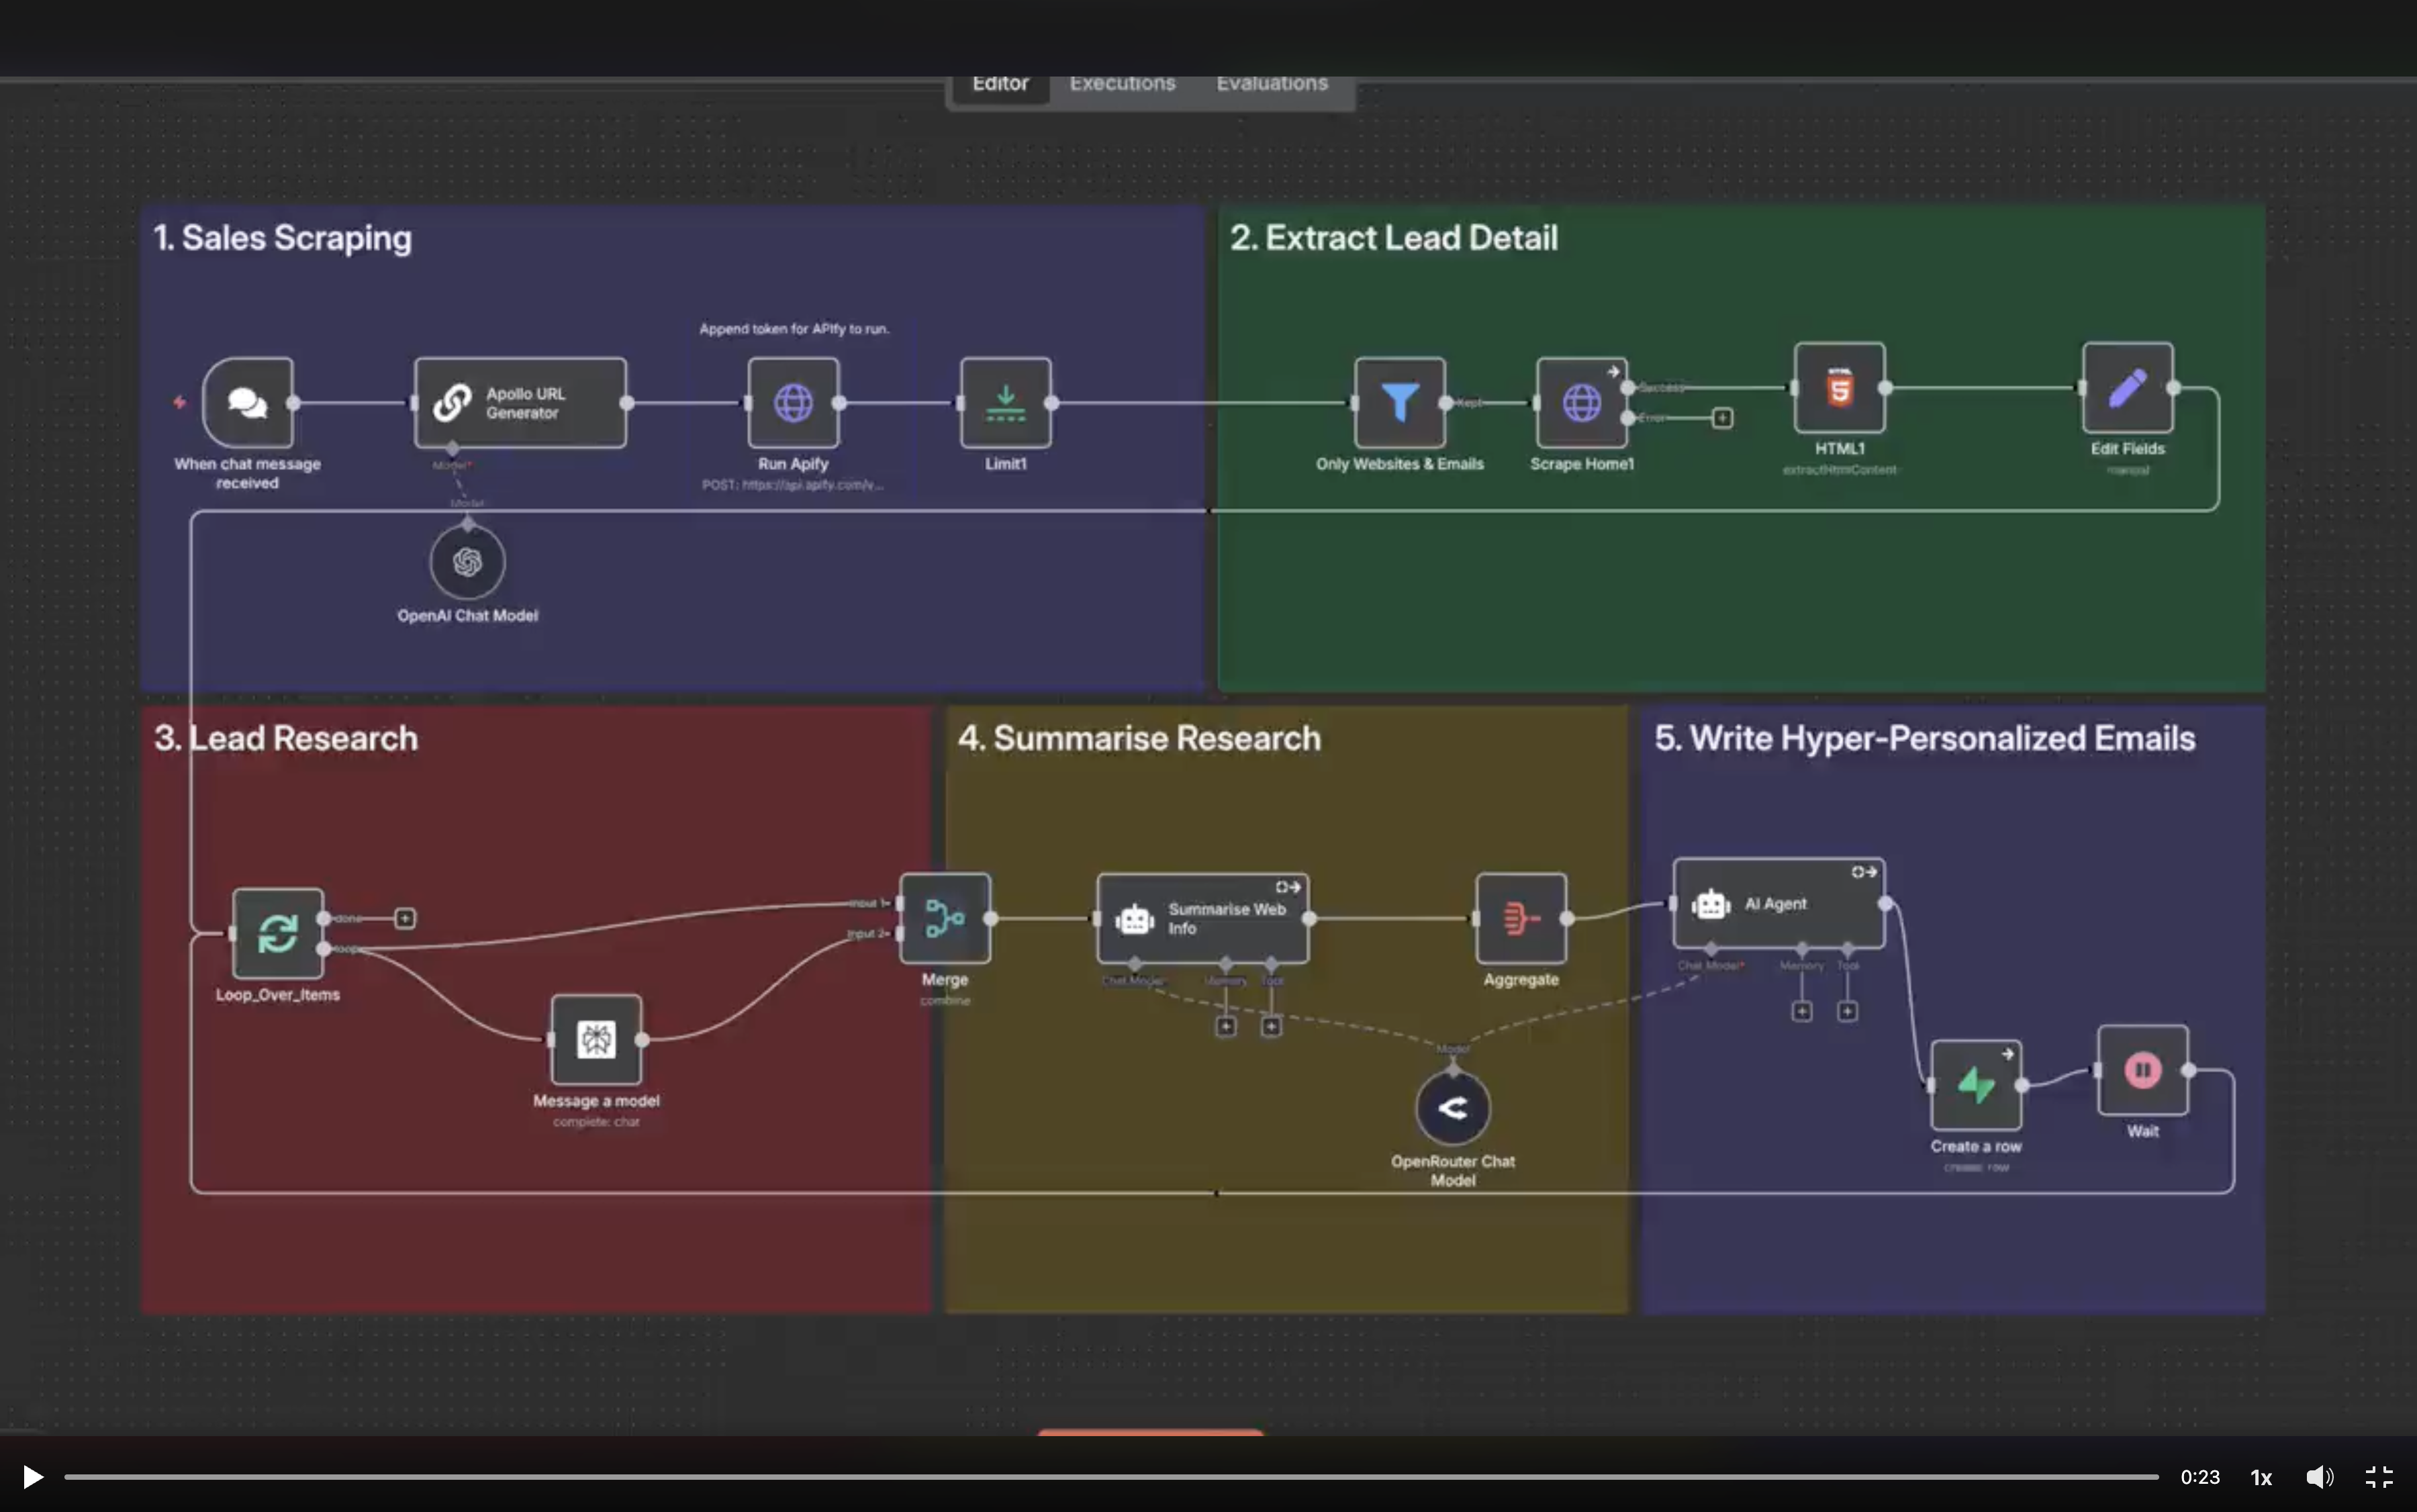
Task: Click the OpenRouter Chat Model node
Action: coord(1452,1108)
